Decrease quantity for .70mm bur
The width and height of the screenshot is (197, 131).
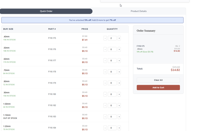[x=105, y=72]
